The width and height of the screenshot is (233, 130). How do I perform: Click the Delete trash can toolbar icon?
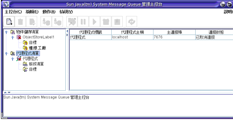point(20,22)
